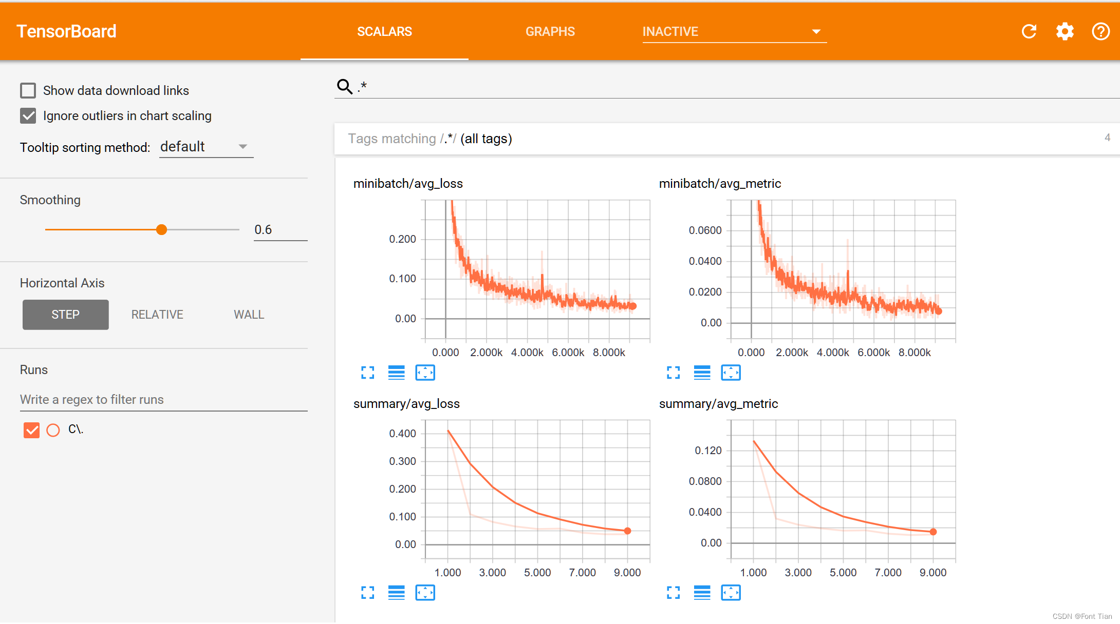Viewport: 1120px width, 624px height.
Task: Expand the INACTIVE plugin dropdown menu
Action: coord(813,31)
